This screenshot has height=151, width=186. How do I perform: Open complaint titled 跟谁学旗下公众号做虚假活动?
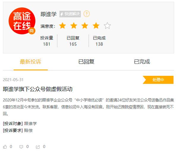click(x=38, y=89)
